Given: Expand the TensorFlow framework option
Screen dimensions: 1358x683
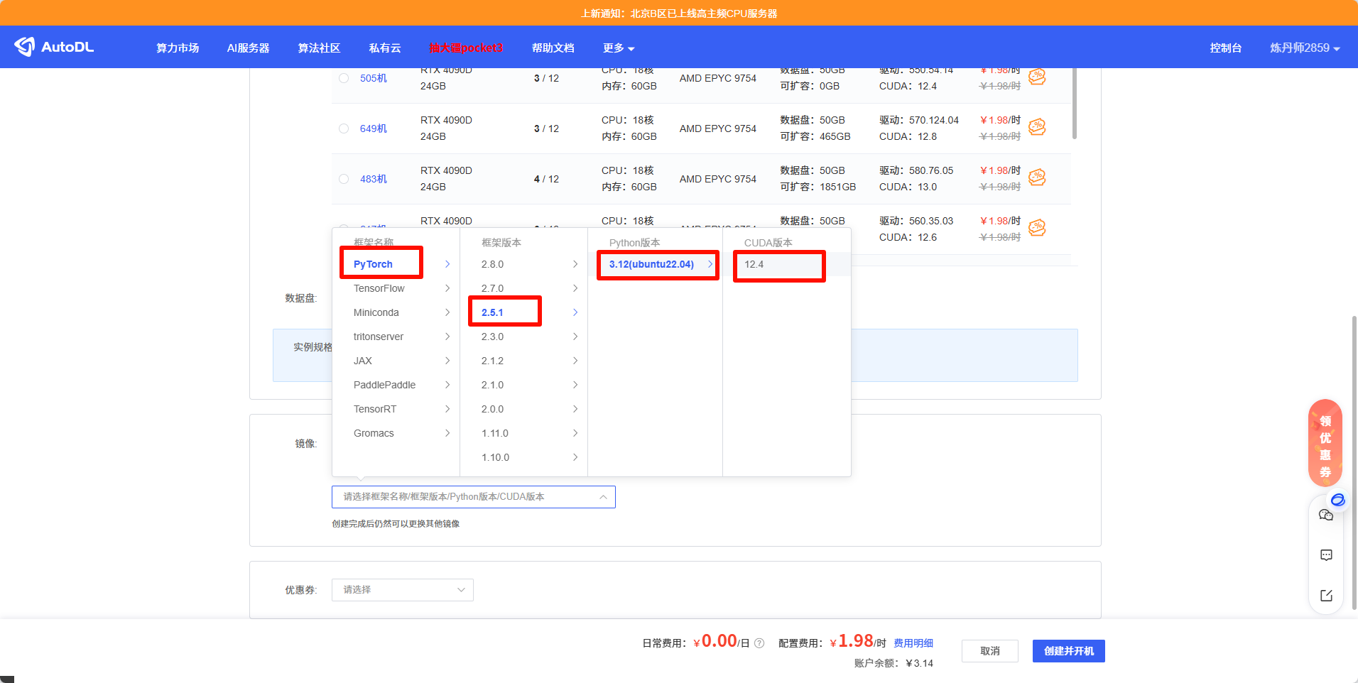Looking at the screenshot, I should coord(396,288).
